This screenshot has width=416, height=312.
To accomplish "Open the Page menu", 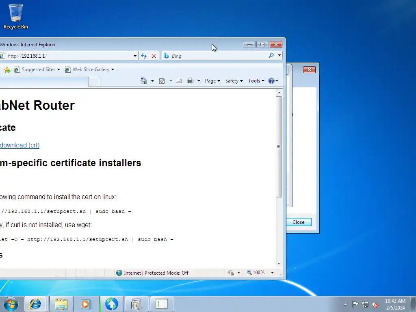I will click(212, 81).
